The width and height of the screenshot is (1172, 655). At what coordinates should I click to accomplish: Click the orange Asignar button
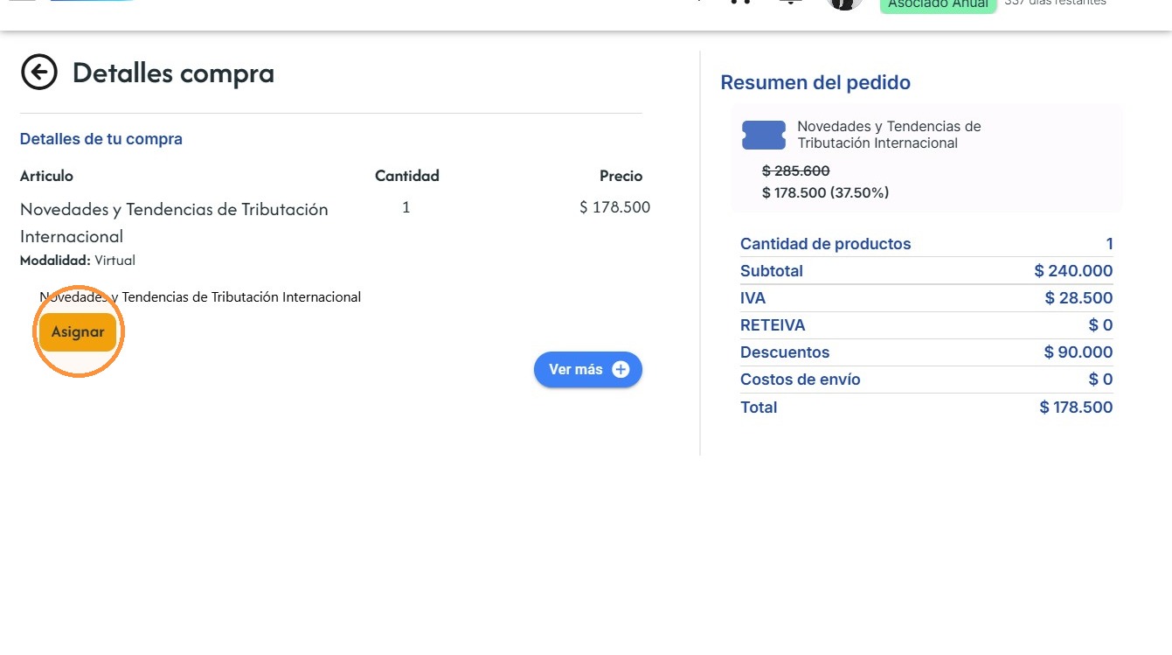coord(78,332)
